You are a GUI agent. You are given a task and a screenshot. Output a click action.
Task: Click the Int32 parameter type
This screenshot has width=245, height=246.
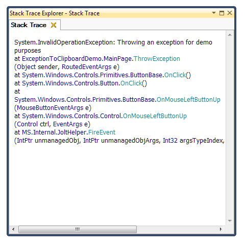[x=170, y=141]
